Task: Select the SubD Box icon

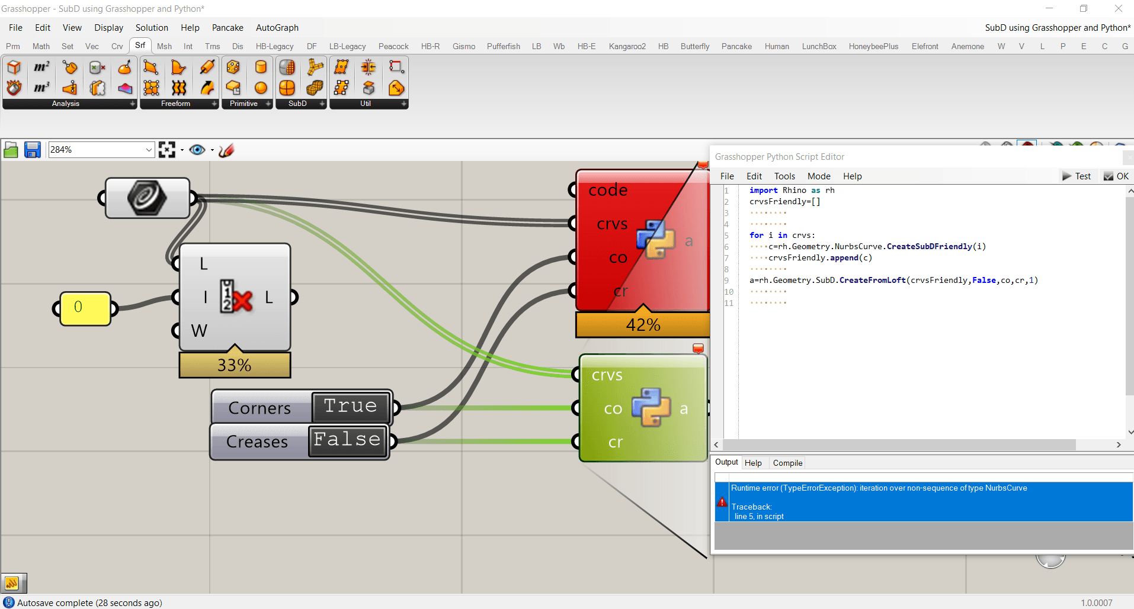Action: 287,88
